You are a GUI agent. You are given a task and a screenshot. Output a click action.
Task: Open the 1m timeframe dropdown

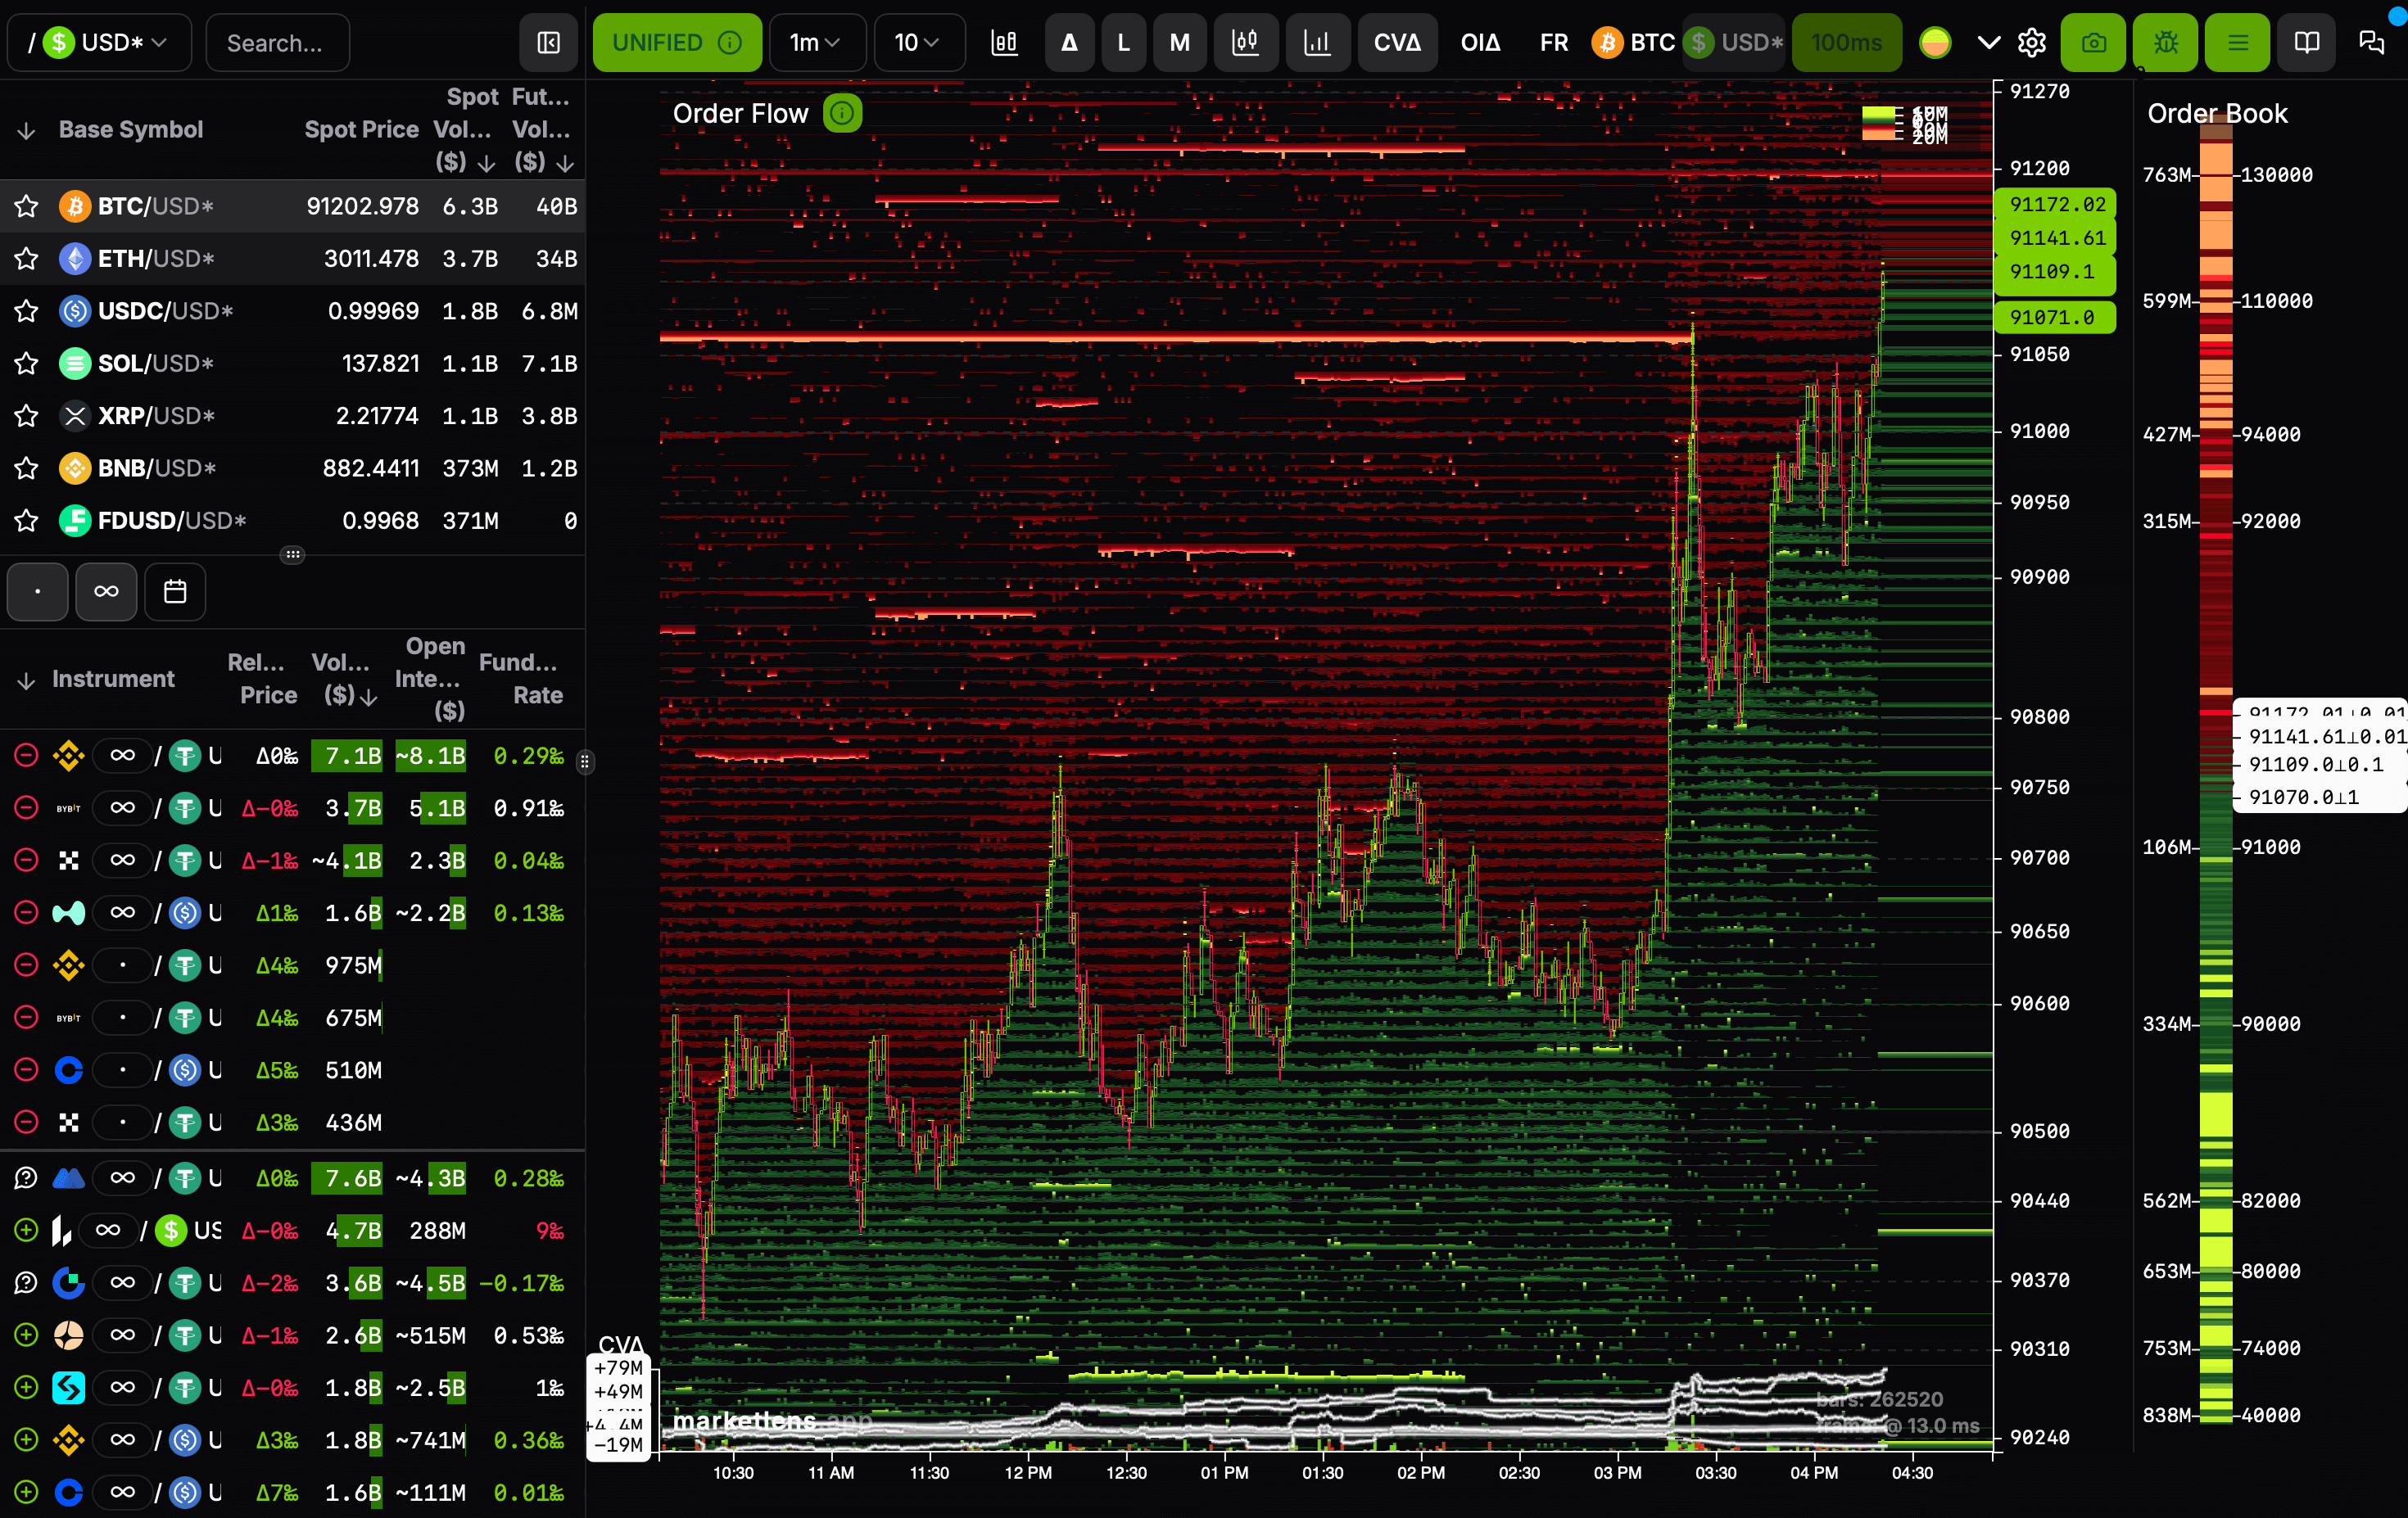click(x=817, y=42)
